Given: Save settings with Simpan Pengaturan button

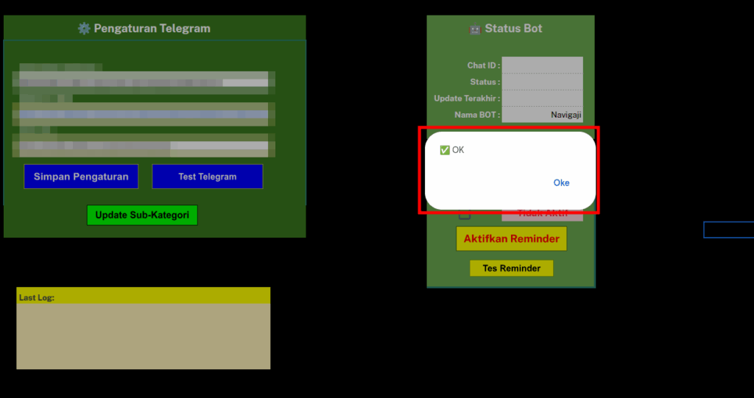Looking at the screenshot, I should point(81,177).
